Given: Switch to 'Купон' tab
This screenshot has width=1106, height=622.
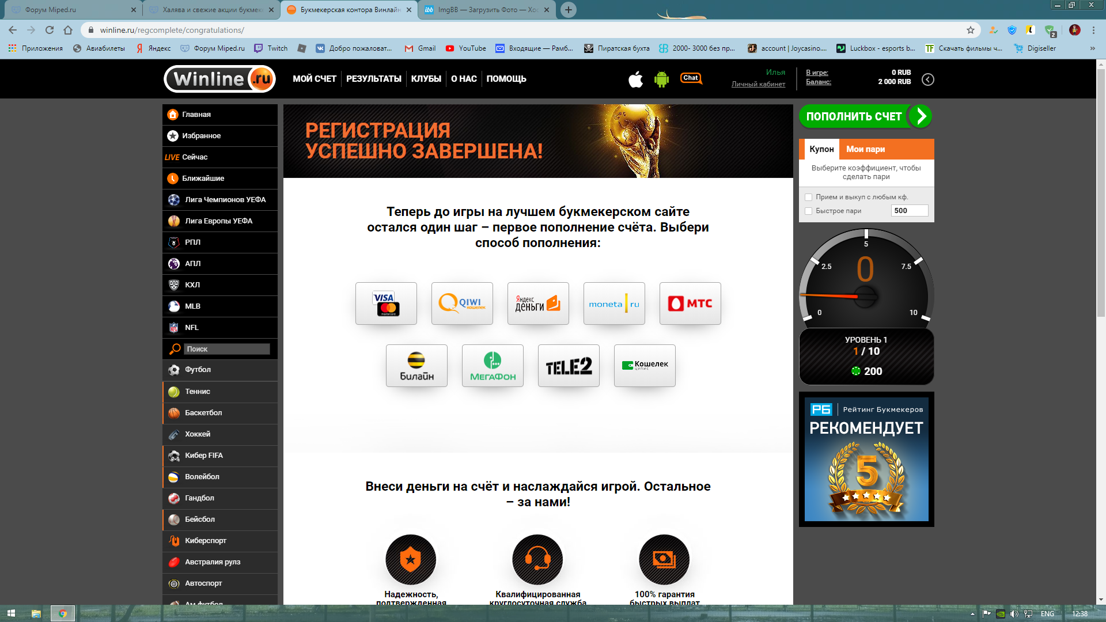Looking at the screenshot, I should pos(821,149).
